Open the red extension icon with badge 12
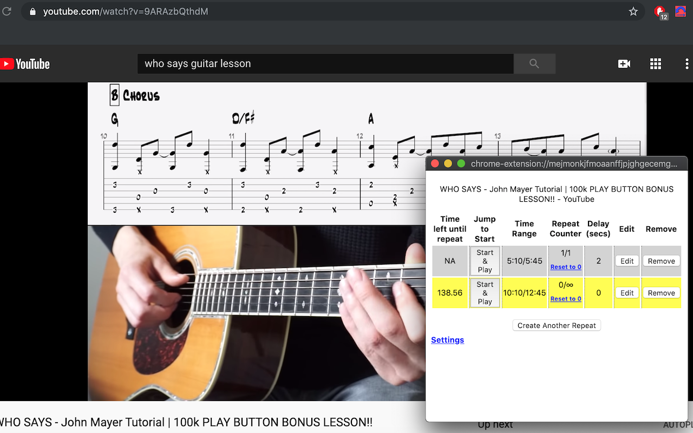The width and height of the screenshot is (693, 433). tap(661, 12)
